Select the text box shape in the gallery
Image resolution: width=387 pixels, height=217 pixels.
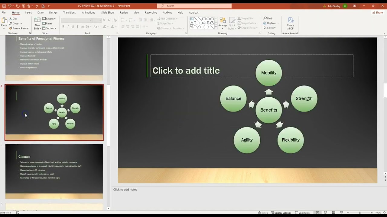tap(192, 19)
